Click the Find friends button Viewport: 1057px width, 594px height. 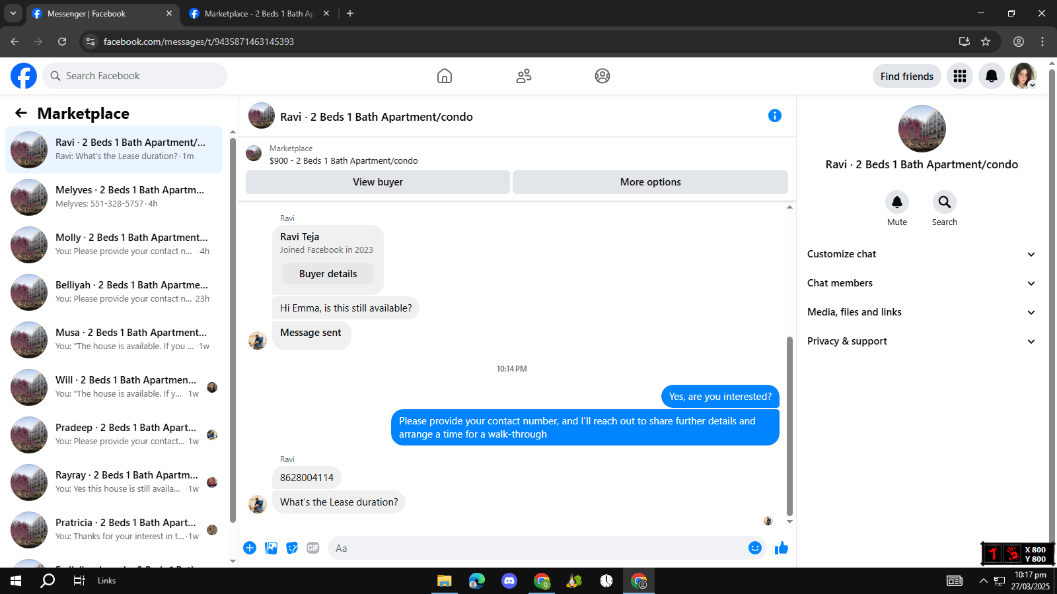click(x=907, y=76)
